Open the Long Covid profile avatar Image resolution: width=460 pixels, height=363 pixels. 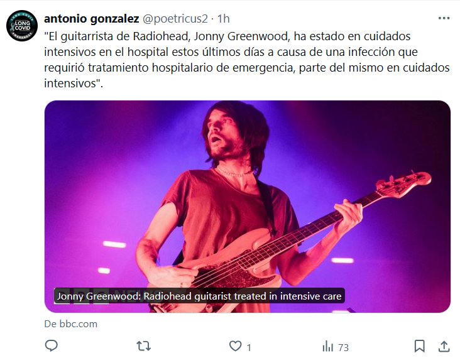22,26
